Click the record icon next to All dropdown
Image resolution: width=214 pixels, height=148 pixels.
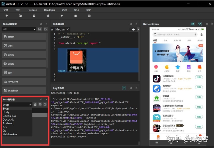click(x=40, y=29)
